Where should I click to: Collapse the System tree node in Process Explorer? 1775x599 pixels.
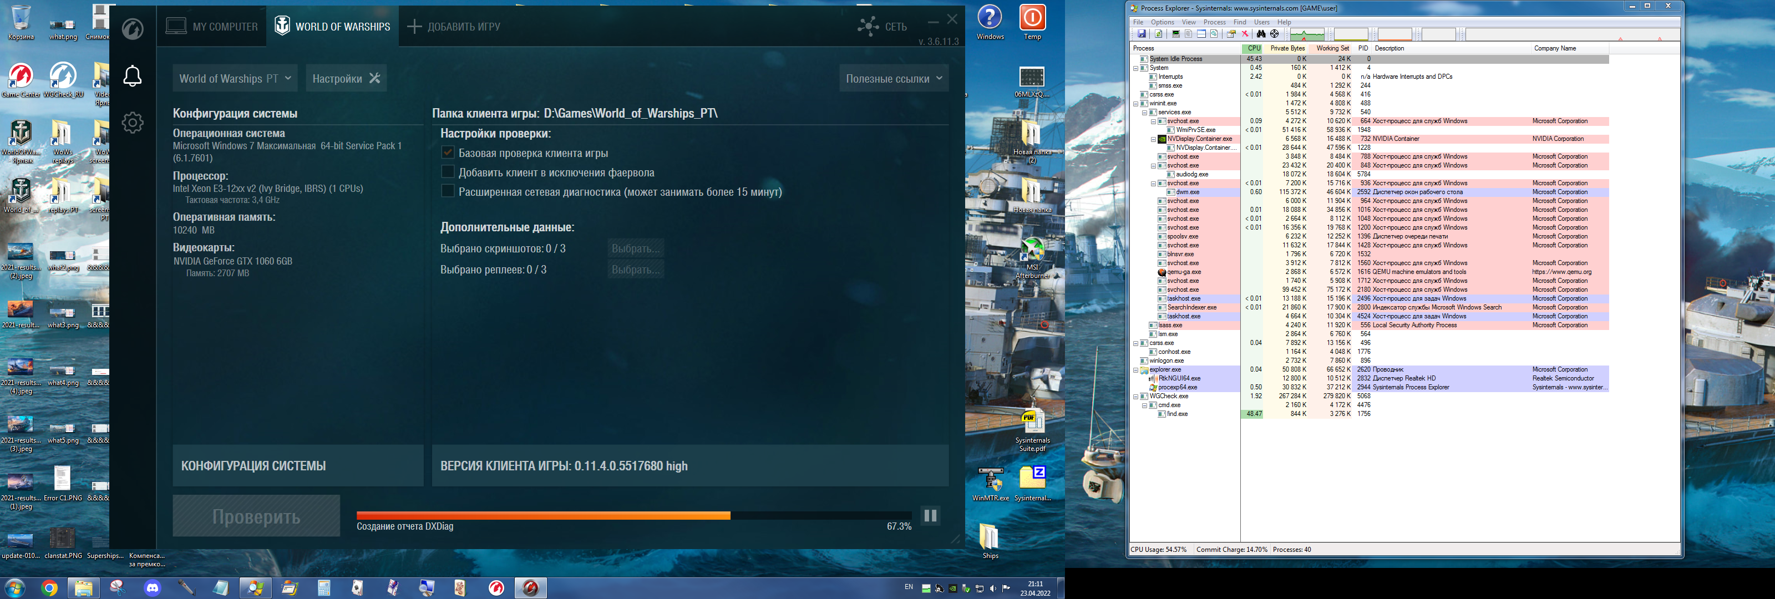pos(1135,68)
